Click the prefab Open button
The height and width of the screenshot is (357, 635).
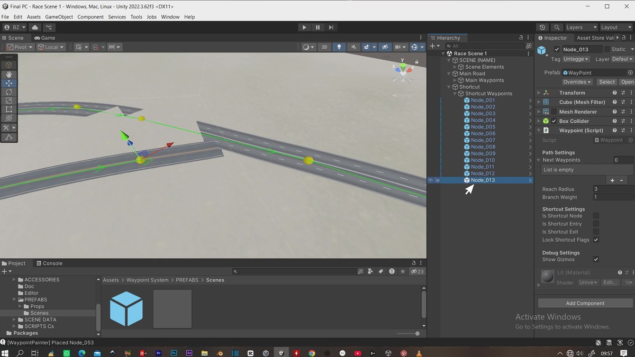click(628, 82)
